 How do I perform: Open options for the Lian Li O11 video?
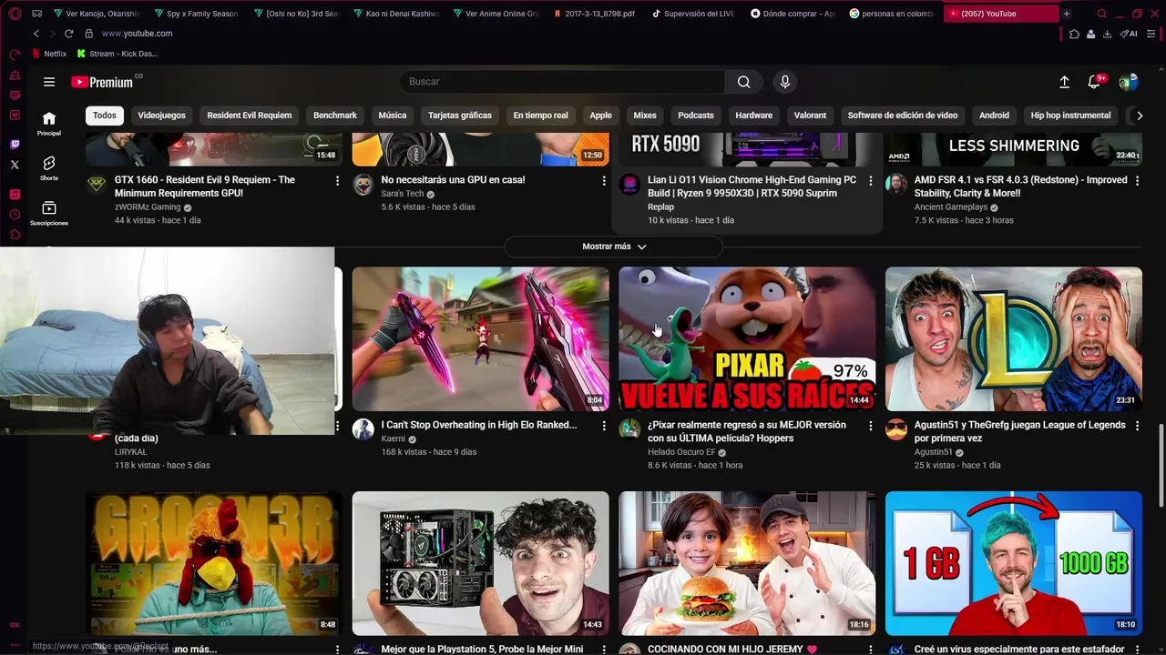870,181
